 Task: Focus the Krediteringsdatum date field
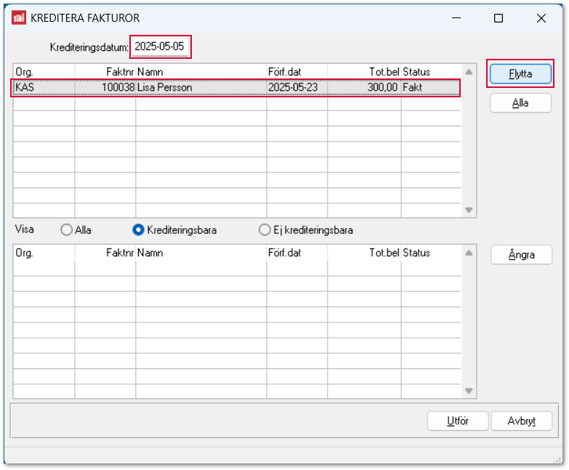click(x=160, y=46)
